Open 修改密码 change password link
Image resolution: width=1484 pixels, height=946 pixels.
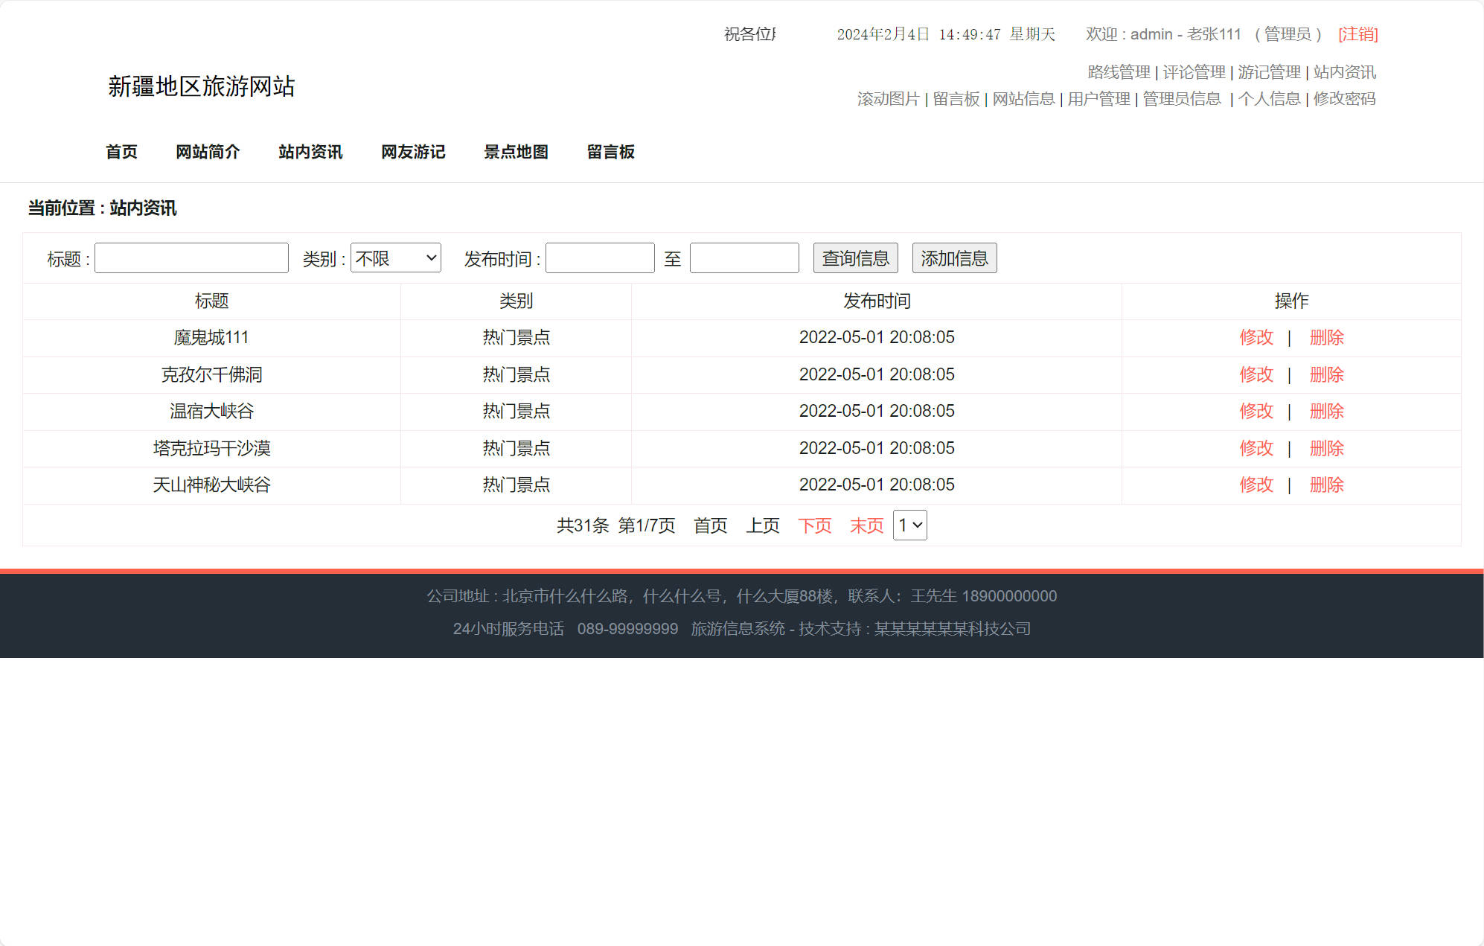1344,99
